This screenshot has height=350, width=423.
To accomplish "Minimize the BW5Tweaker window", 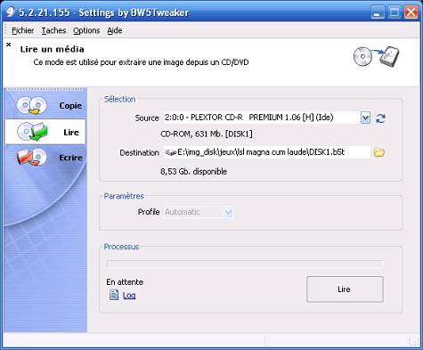I will coord(378,12).
